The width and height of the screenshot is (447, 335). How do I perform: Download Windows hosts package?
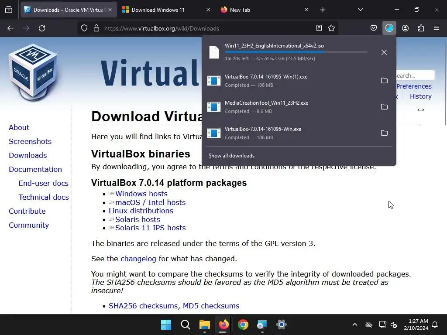tap(141, 194)
